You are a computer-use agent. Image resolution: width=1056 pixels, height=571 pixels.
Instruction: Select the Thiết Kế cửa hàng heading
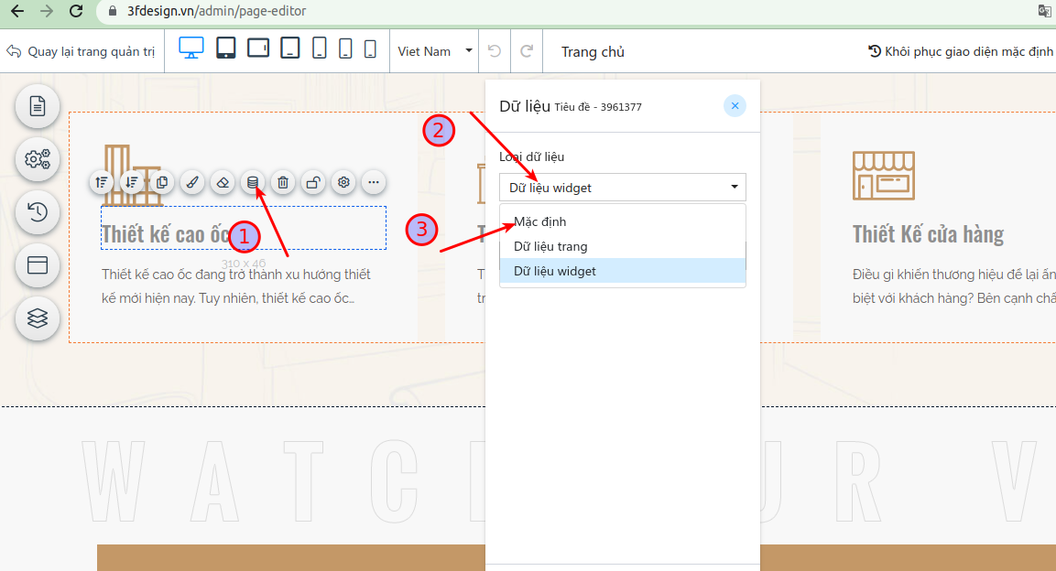tap(928, 234)
